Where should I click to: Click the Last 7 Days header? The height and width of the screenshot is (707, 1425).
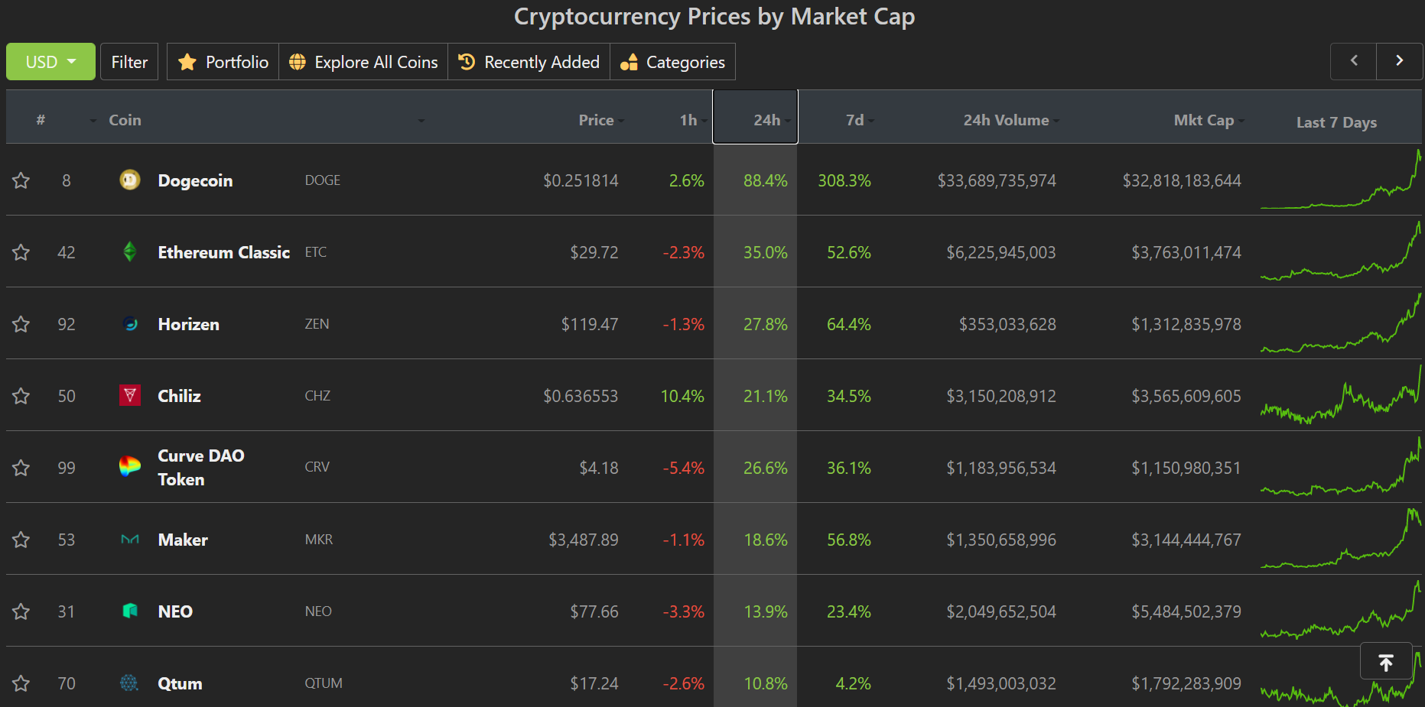[x=1336, y=122]
